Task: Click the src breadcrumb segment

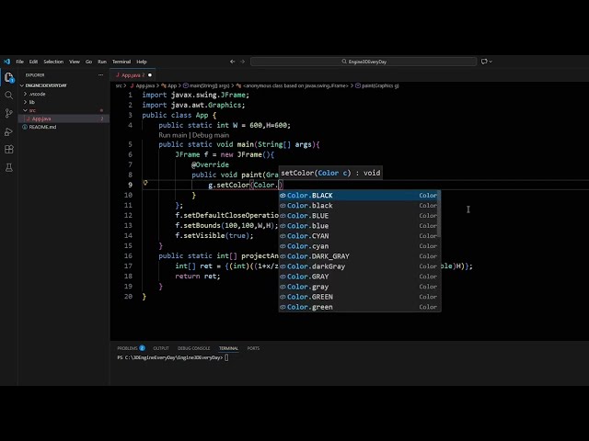Action: (119, 85)
